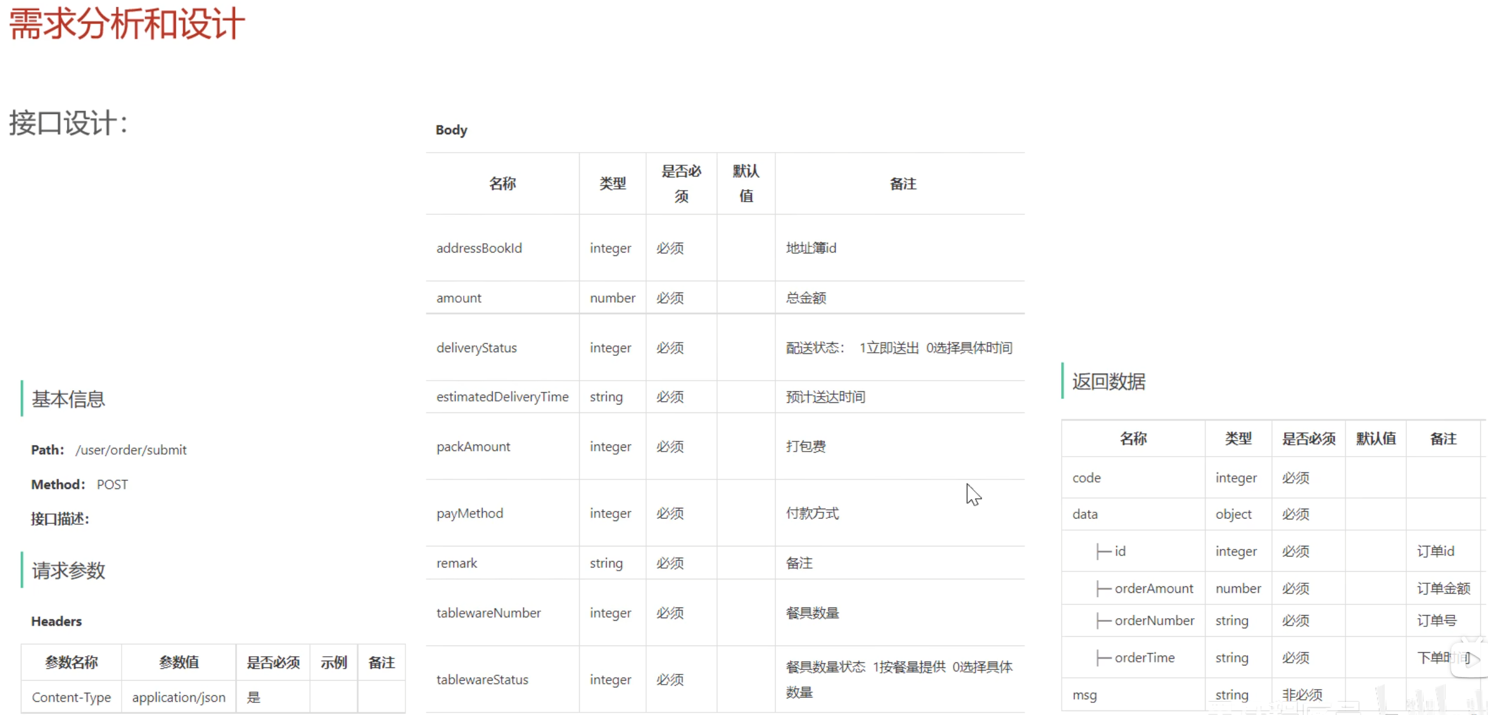The width and height of the screenshot is (1488, 715).
Task: Click the Headers section label
Action: pyautogui.click(x=56, y=621)
